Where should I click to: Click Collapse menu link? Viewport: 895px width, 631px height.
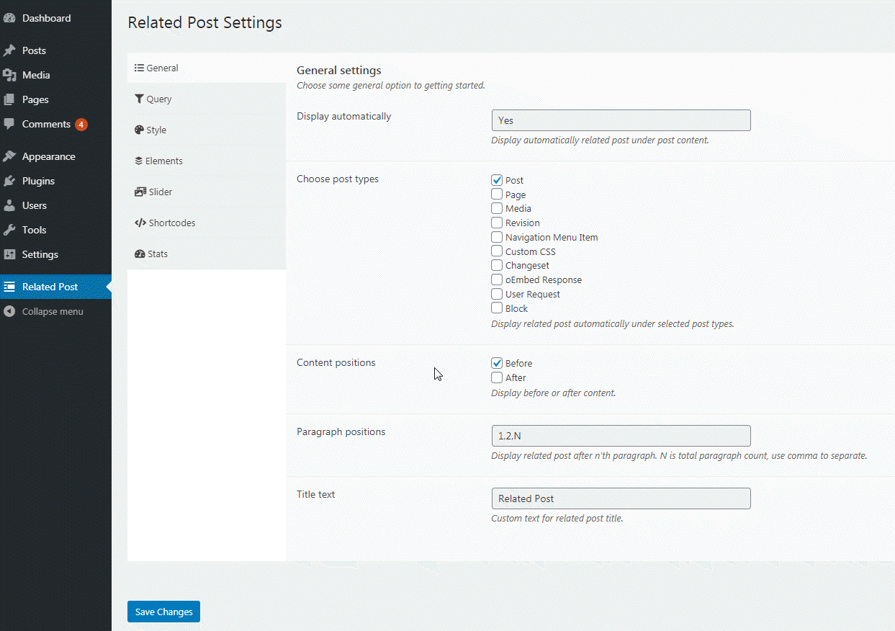tap(55, 311)
